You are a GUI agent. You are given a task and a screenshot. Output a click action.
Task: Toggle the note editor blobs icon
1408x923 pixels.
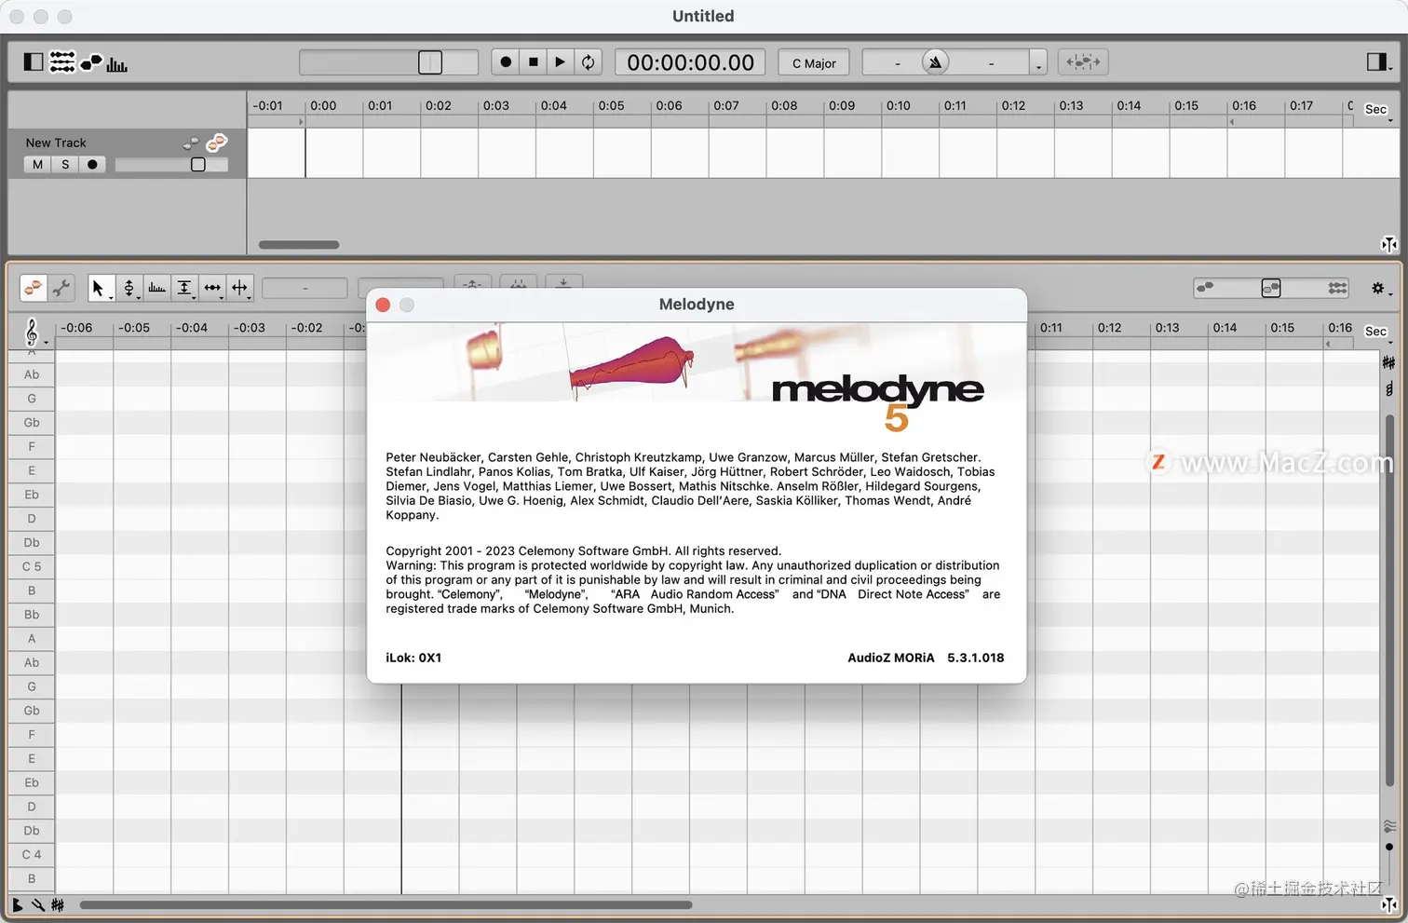90,62
